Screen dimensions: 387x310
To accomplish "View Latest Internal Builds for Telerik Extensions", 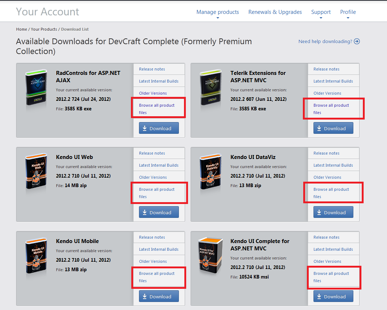I will [x=333, y=81].
